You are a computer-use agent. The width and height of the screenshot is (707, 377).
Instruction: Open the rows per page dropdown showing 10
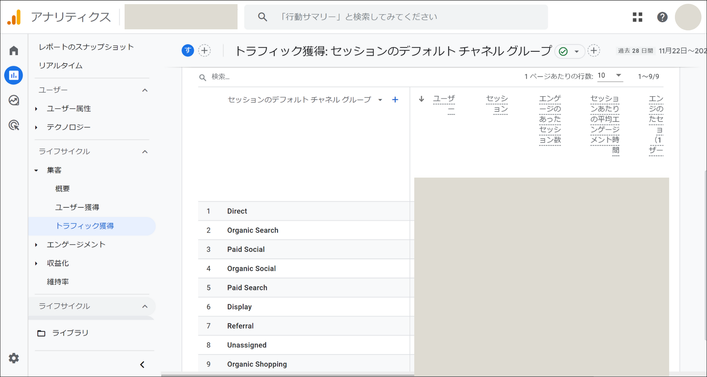click(x=610, y=76)
